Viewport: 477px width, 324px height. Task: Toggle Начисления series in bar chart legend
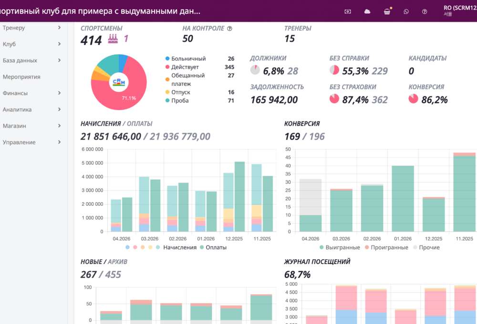(x=180, y=247)
